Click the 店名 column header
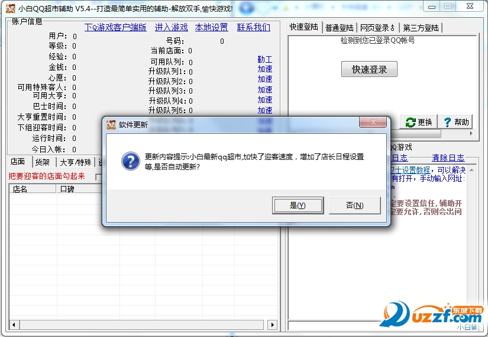488x337 pixels. 33,189
